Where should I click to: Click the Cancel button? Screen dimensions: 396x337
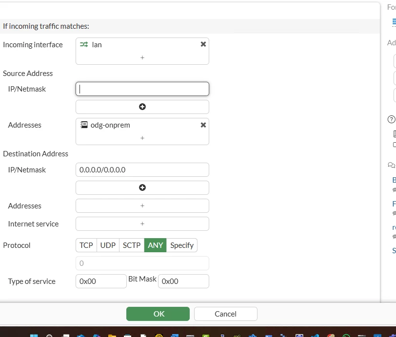click(x=225, y=314)
